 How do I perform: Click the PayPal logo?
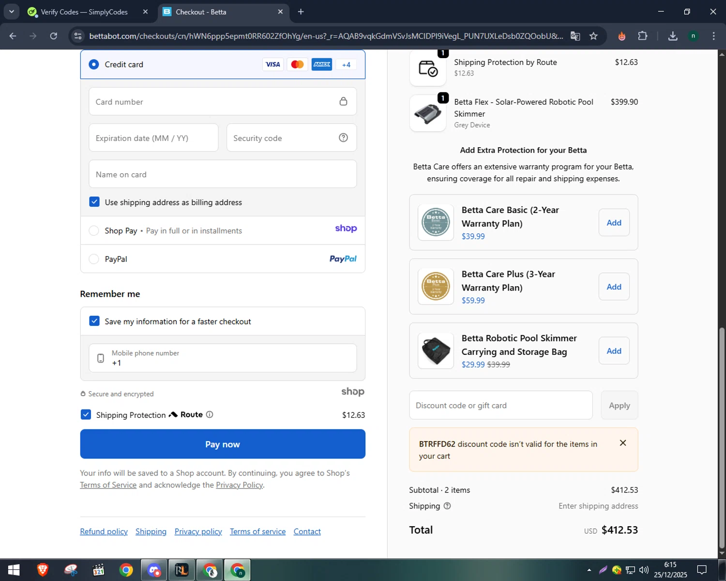click(343, 259)
